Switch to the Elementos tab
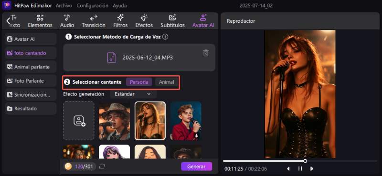This screenshot has height=176, width=382. 40,21
